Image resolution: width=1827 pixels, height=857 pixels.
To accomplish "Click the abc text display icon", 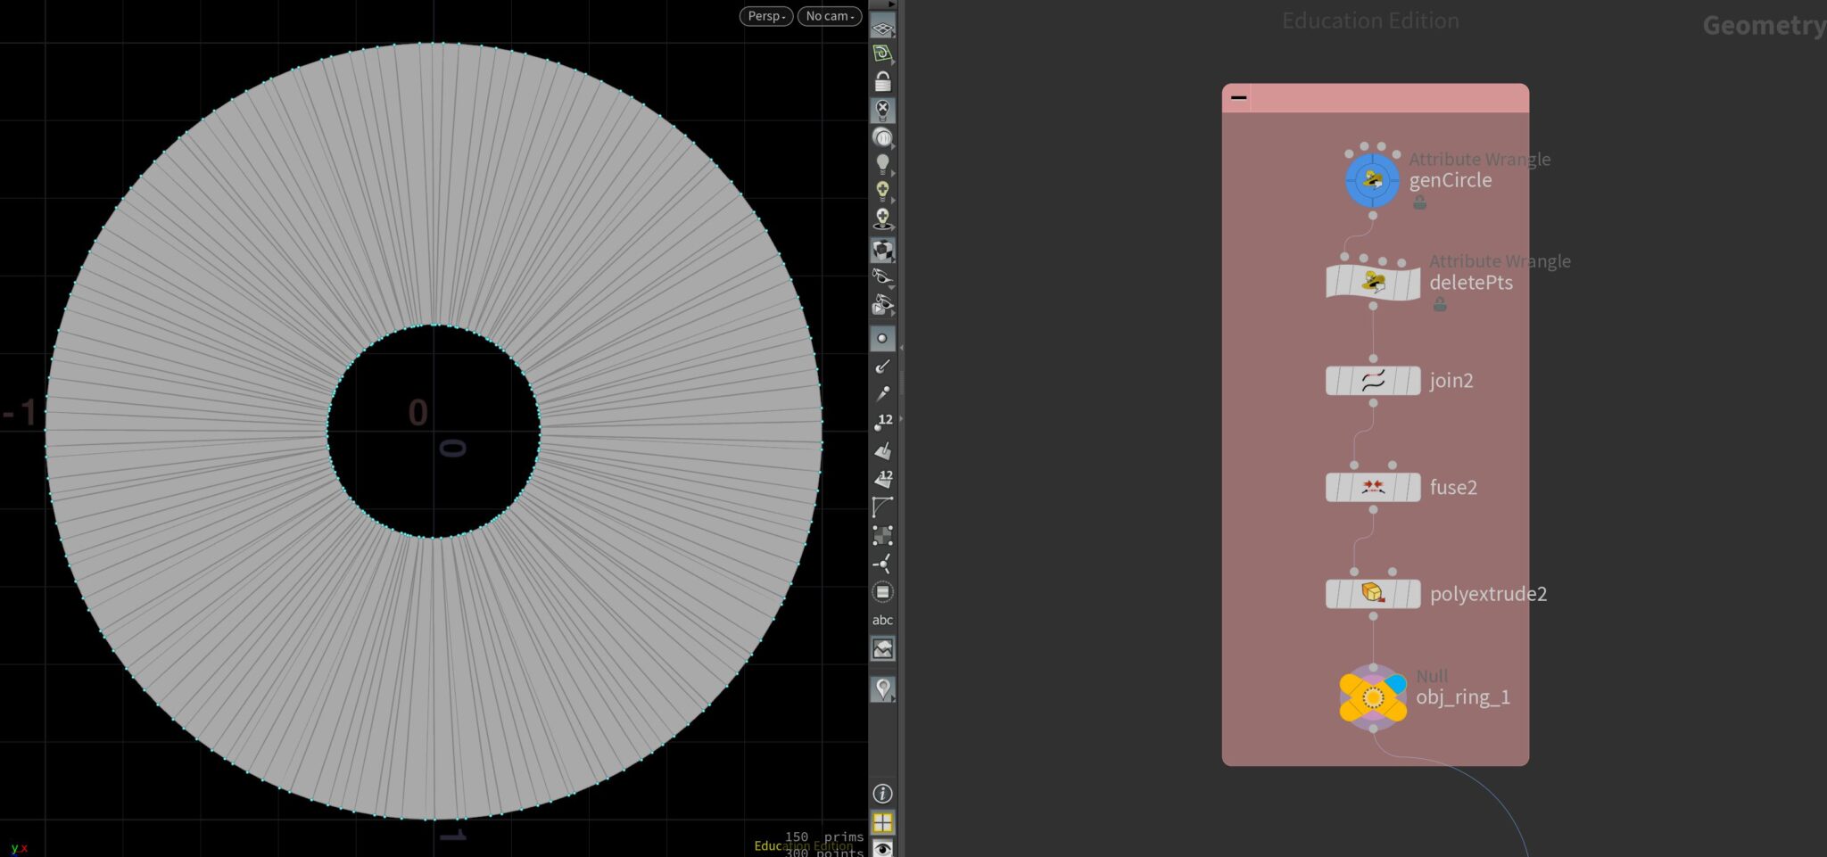I will 882,620.
